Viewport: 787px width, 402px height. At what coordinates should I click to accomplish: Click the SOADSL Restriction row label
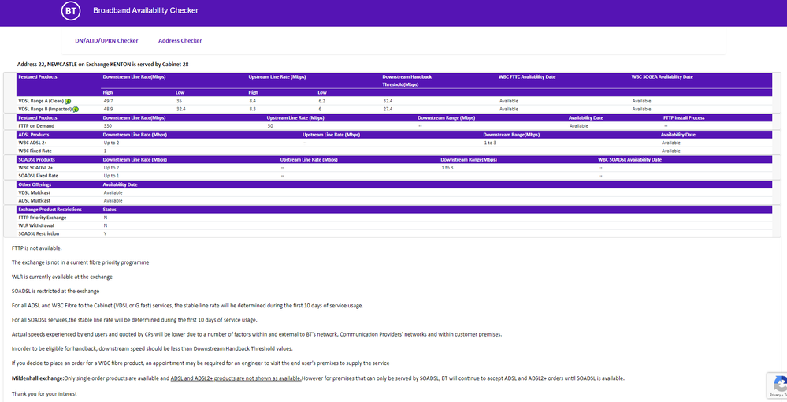39,234
